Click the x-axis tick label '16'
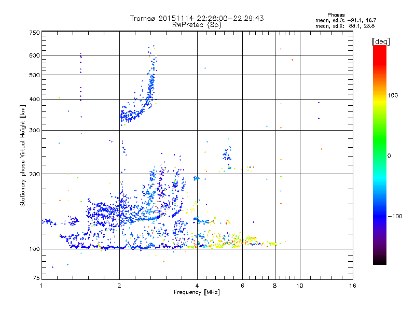This screenshot has width=415, height=311. 353,286
